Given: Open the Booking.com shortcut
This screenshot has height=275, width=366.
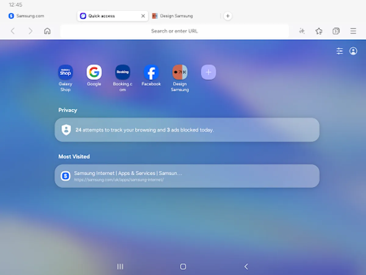Looking at the screenshot, I should [123, 72].
